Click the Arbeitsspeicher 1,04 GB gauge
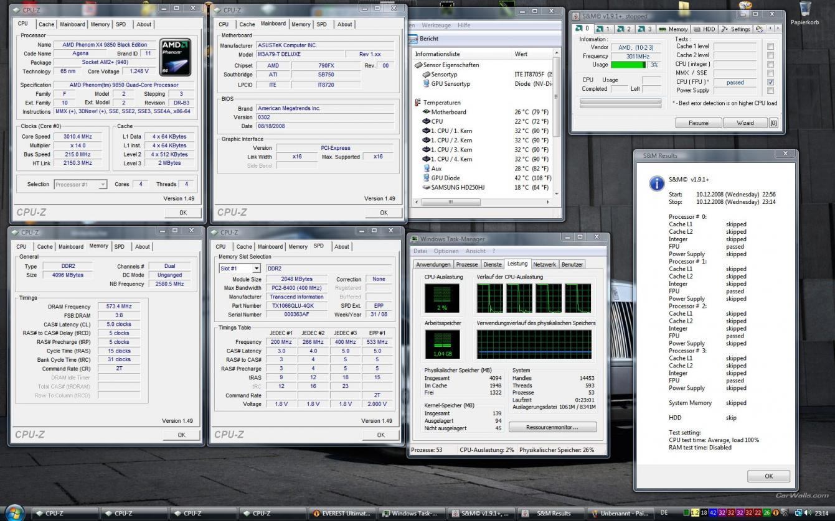This screenshot has width=835, height=521. point(442,344)
